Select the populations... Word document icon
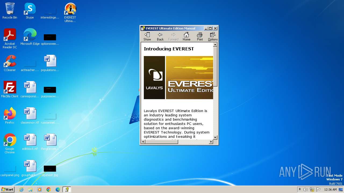Viewport: 344px width, 193px height. [50, 63]
